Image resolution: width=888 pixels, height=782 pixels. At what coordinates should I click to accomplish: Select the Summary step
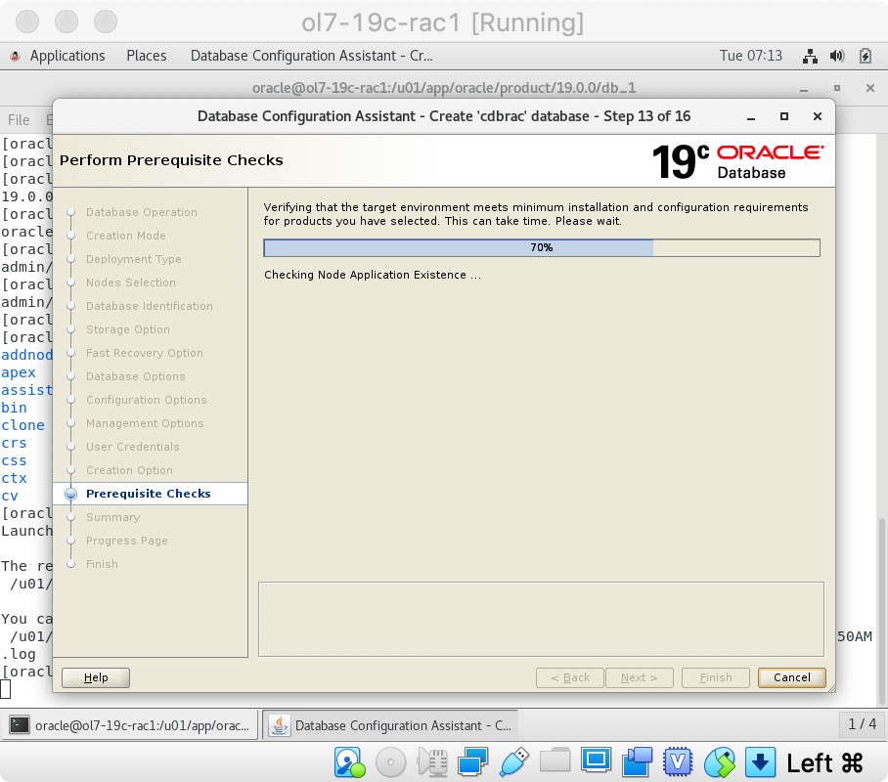coord(112,517)
